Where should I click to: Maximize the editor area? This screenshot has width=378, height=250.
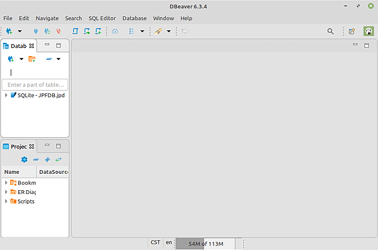click(x=367, y=45)
